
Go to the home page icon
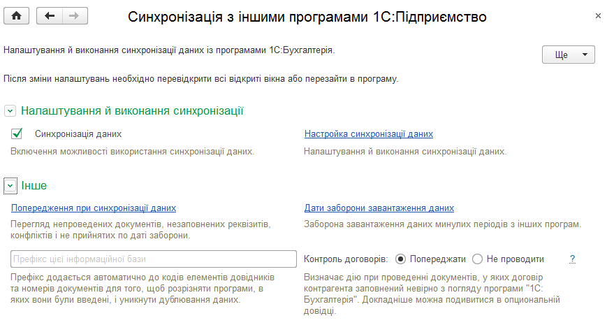click(16, 16)
